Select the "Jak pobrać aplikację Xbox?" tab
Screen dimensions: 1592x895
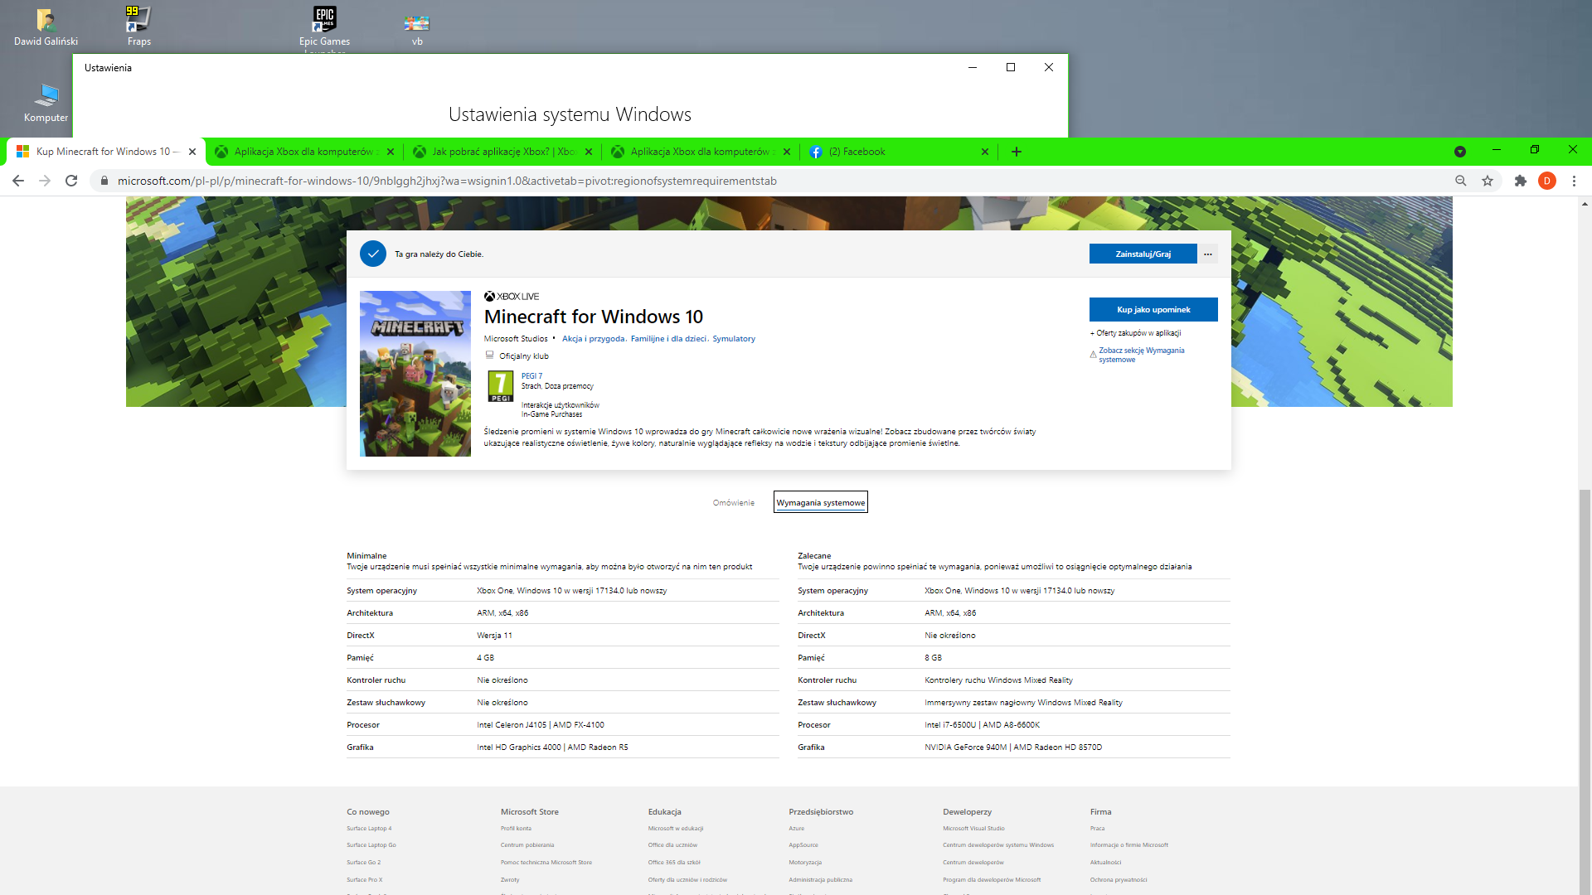498,152
